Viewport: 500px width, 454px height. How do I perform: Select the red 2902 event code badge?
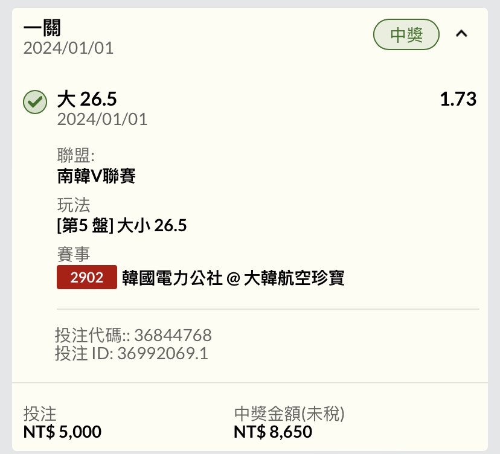pyautogui.click(x=87, y=277)
